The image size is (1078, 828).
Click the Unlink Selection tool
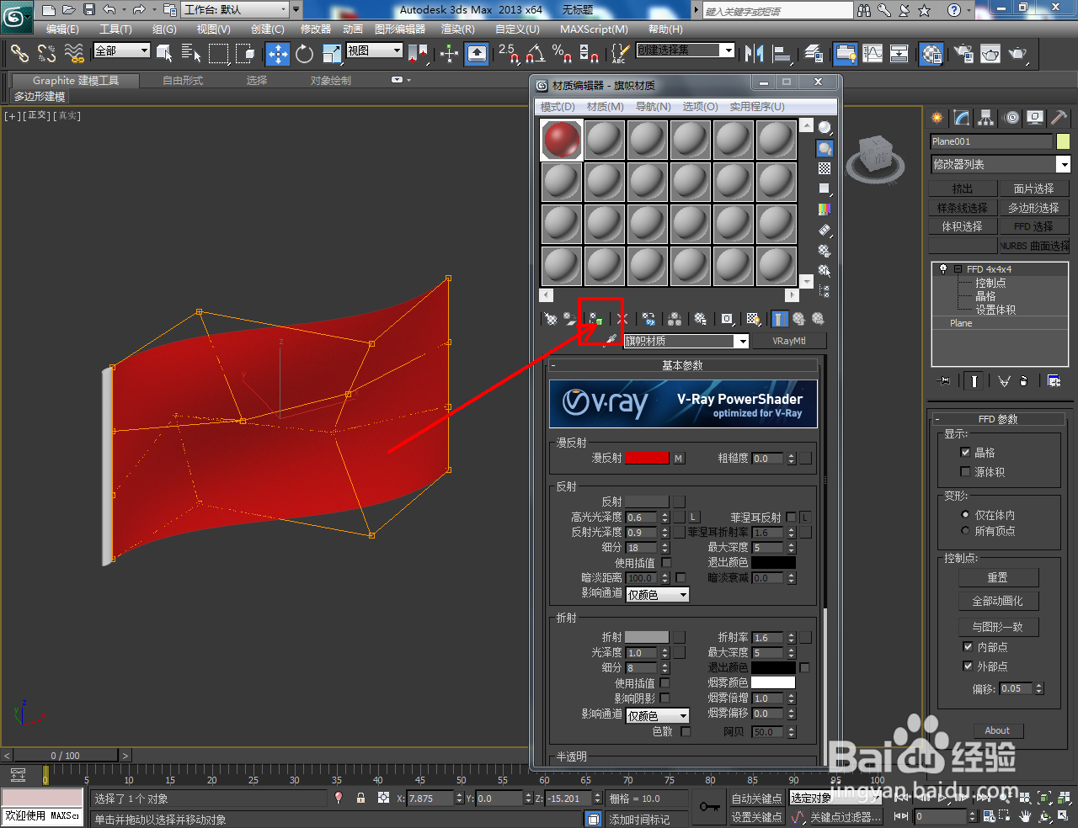(x=46, y=54)
